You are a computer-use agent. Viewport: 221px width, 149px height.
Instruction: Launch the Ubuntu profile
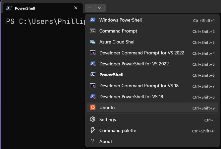(x=152, y=108)
